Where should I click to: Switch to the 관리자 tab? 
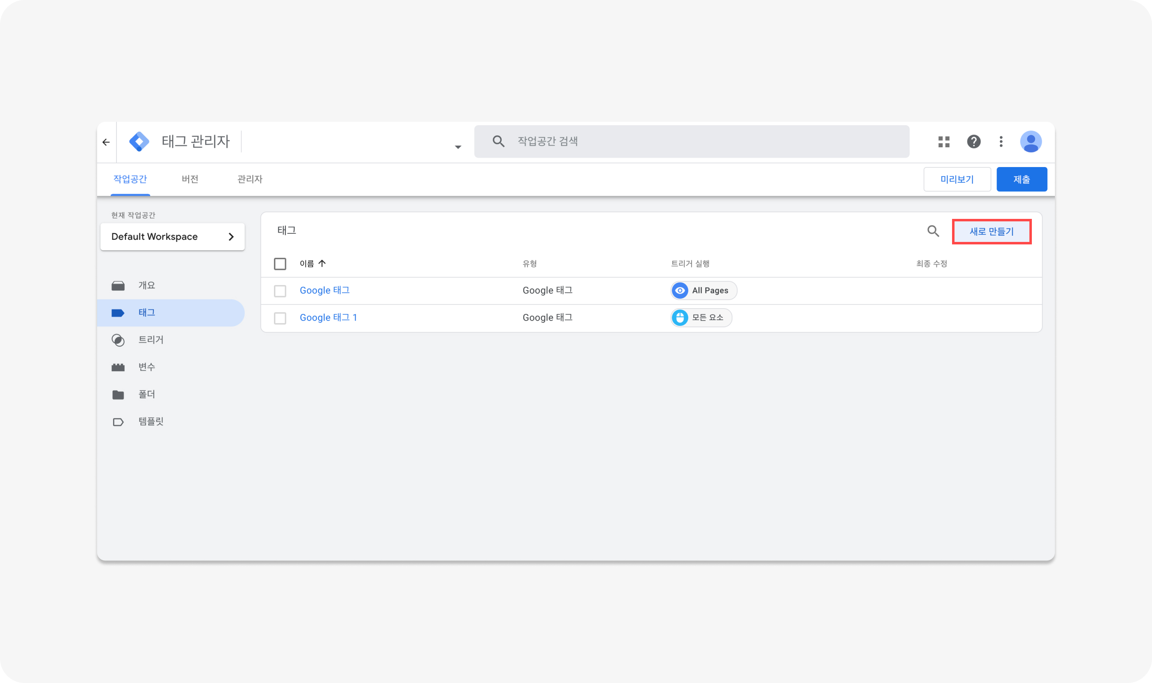click(x=249, y=179)
